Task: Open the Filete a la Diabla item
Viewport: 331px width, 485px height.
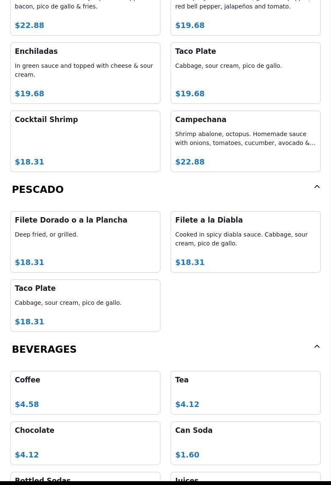Action: click(245, 242)
